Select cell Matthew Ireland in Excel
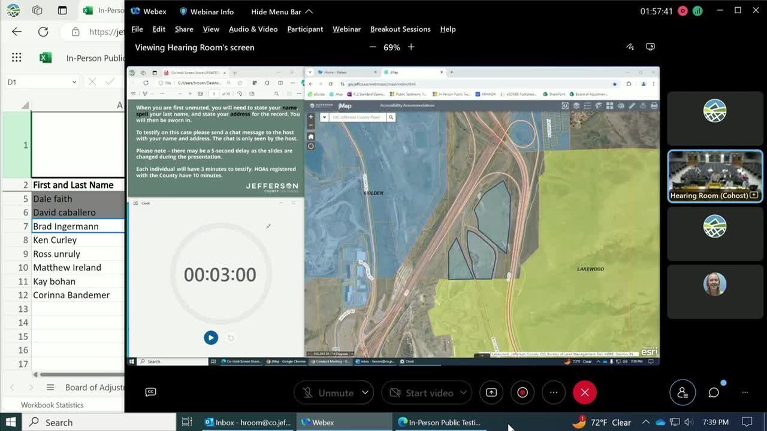767x431 pixels. [78, 268]
